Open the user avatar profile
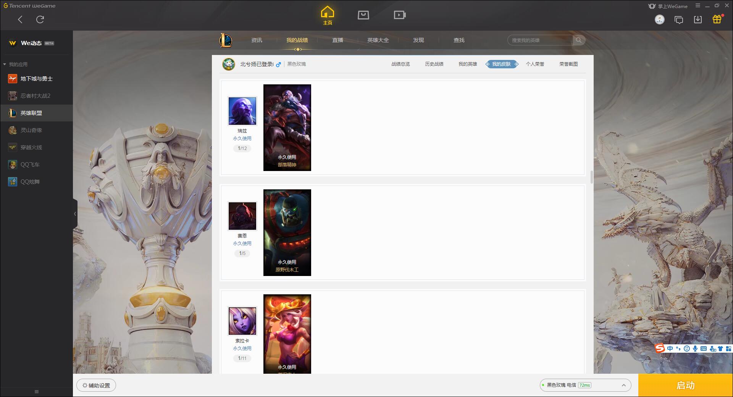 coord(660,19)
